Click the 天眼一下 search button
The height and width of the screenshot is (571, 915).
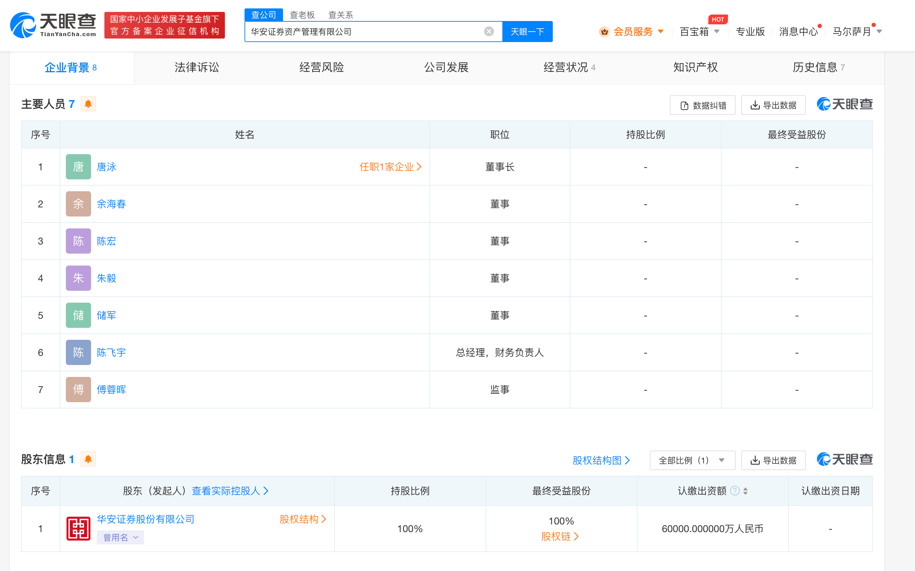527,32
